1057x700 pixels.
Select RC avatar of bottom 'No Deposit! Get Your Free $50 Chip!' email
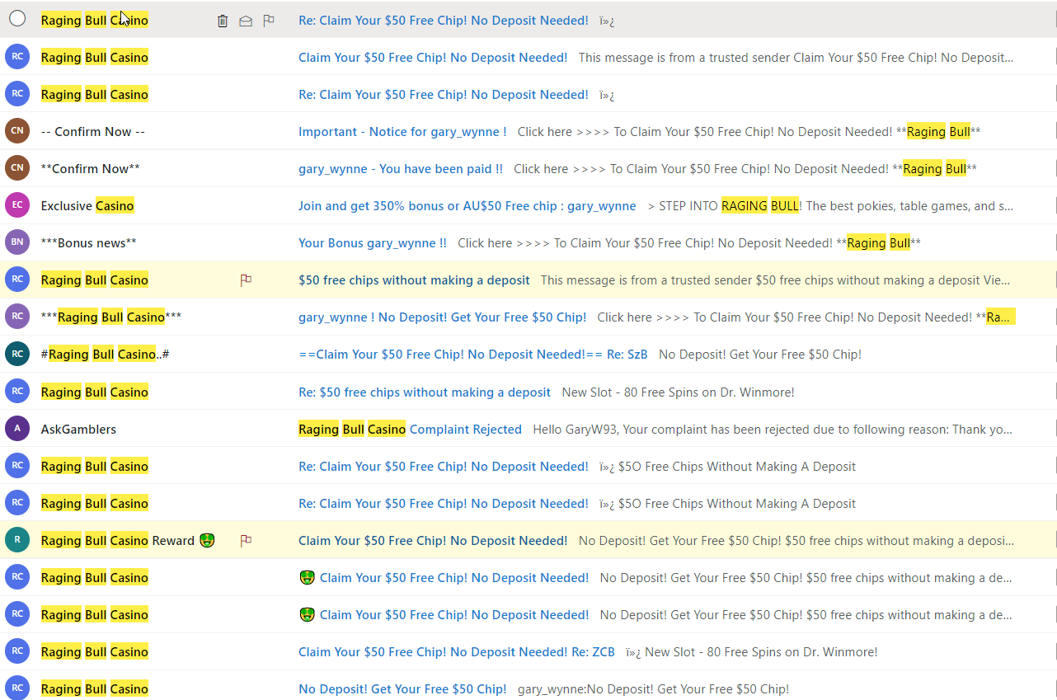(x=17, y=688)
